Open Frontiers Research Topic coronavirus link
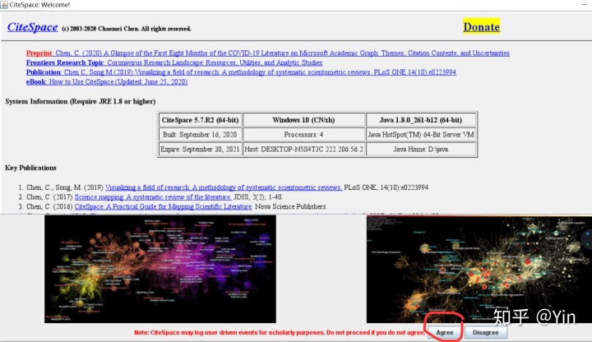The height and width of the screenshot is (342, 592). (x=174, y=62)
